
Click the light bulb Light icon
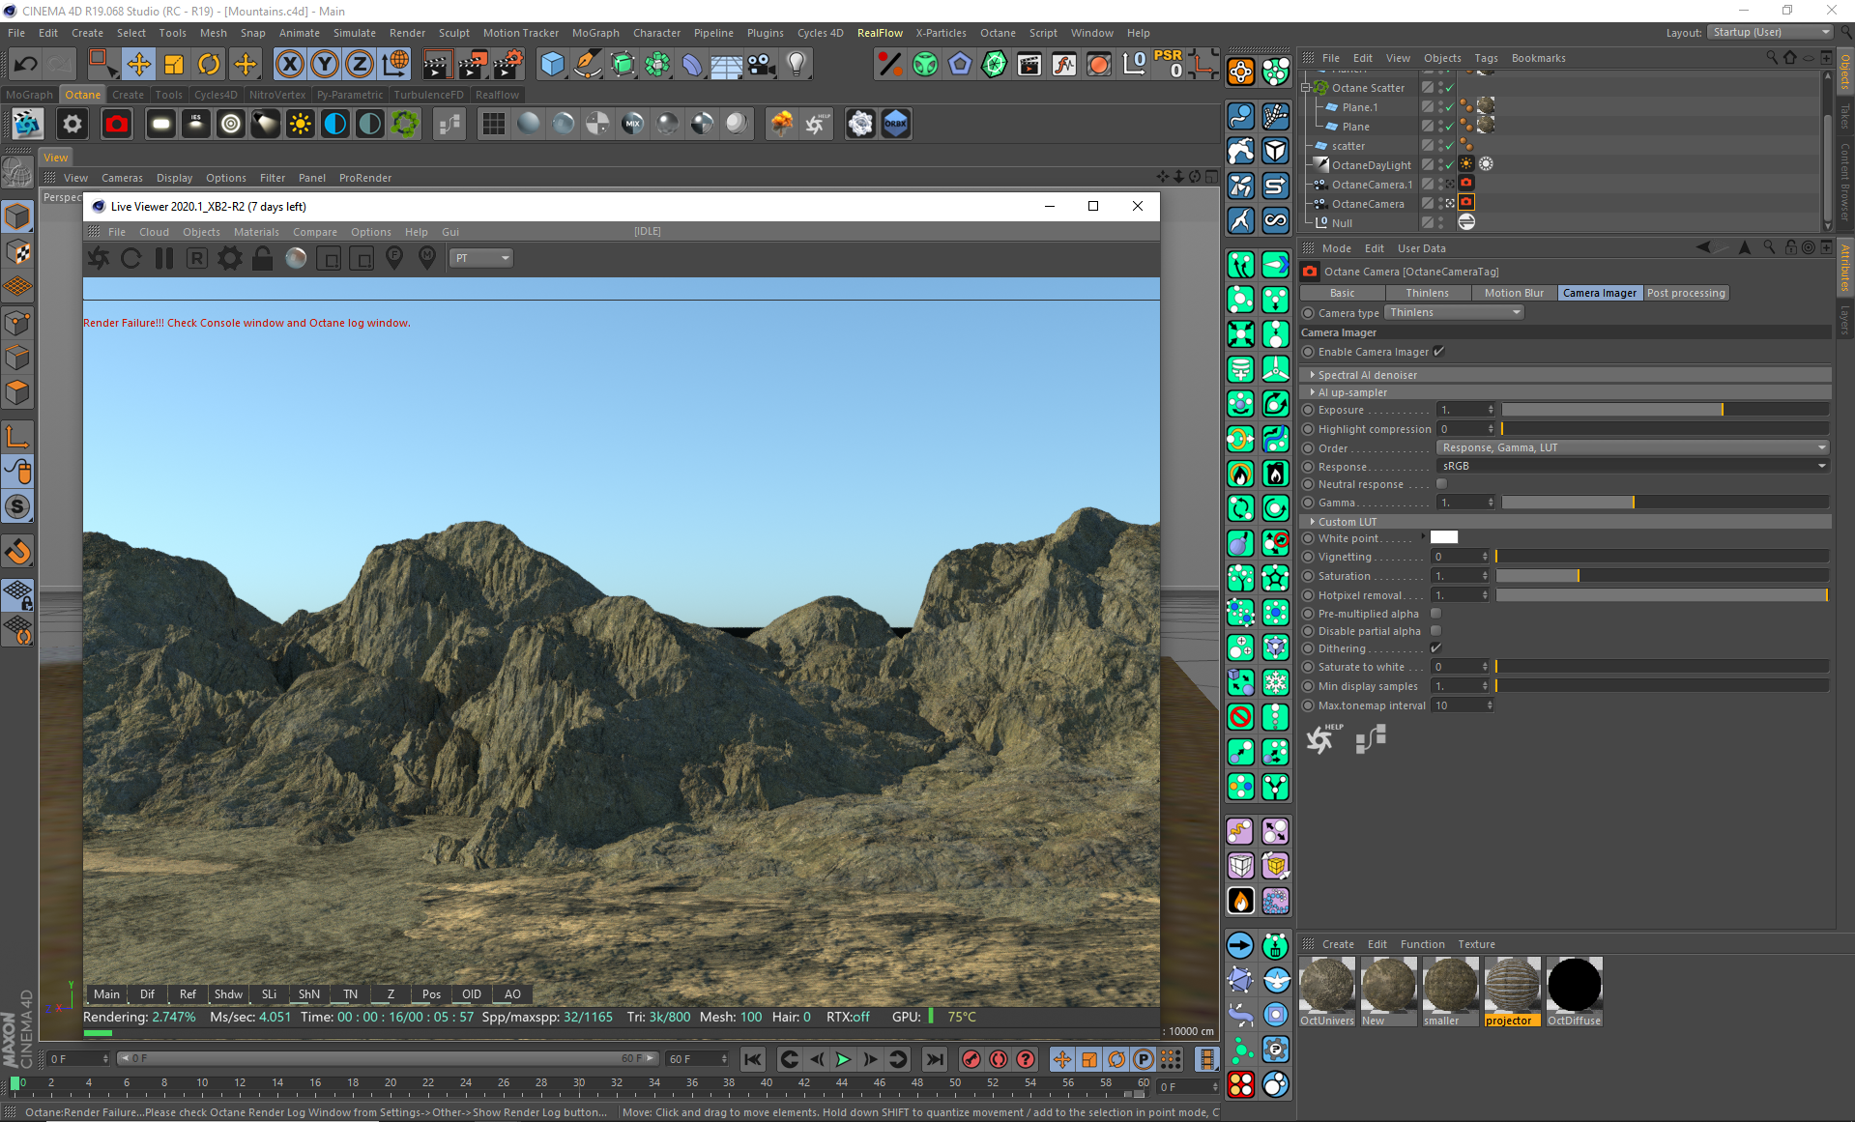coord(796,65)
